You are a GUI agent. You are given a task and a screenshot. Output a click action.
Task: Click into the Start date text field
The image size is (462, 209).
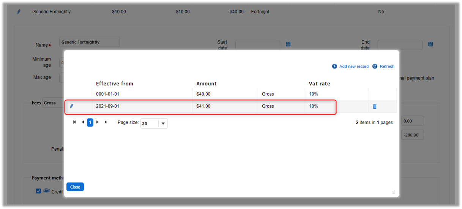click(x=257, y=45)
